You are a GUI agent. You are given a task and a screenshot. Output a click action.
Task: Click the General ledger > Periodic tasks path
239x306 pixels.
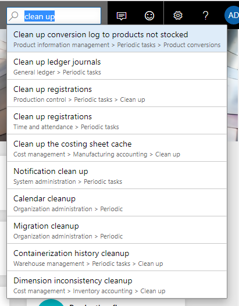(57, 72)
